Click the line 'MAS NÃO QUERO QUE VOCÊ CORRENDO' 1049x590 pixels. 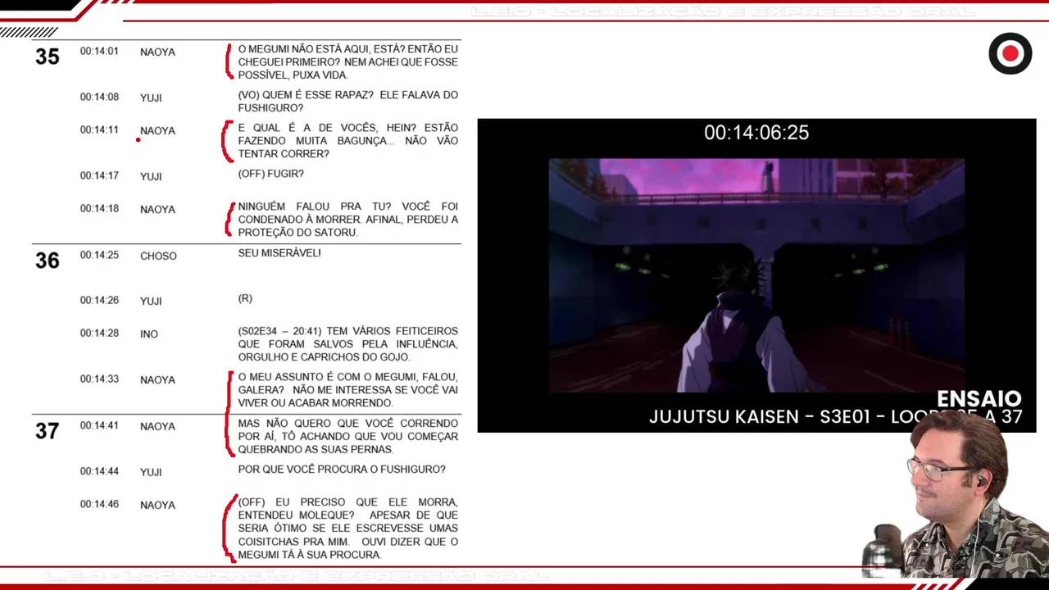(348, 437)
